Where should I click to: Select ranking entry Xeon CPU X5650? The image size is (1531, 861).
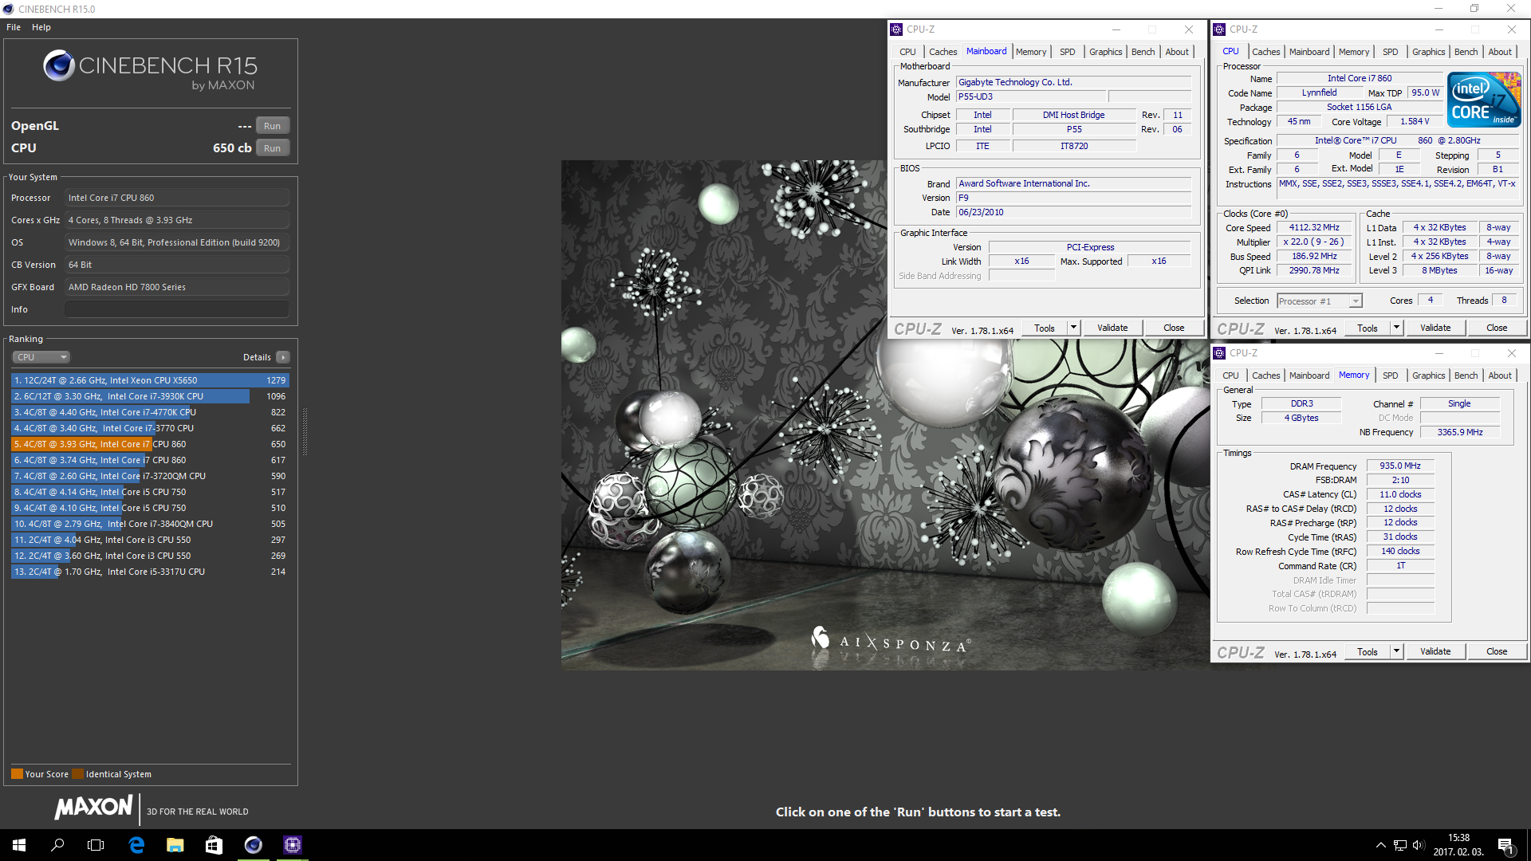(x=150, y=380)
